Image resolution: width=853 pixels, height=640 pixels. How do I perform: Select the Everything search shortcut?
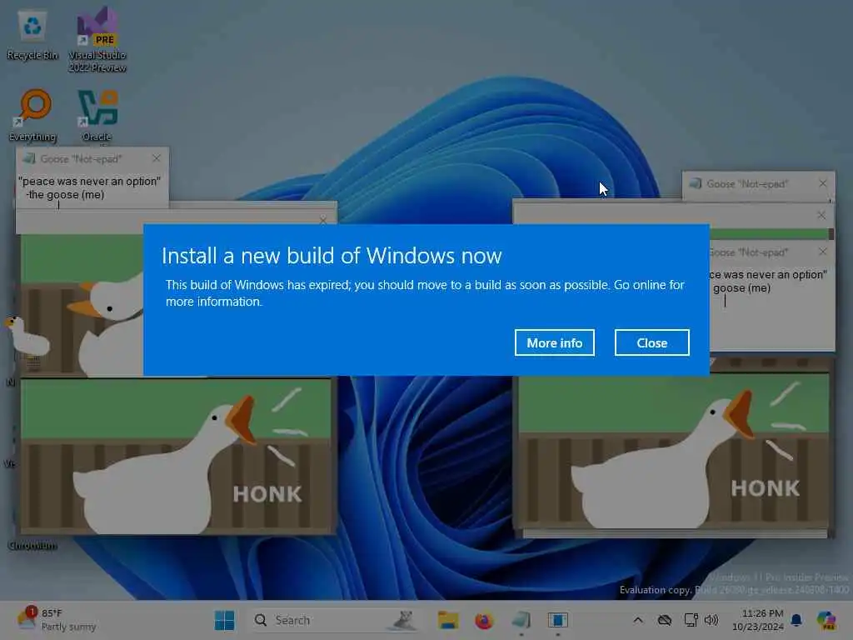[33, 115]
